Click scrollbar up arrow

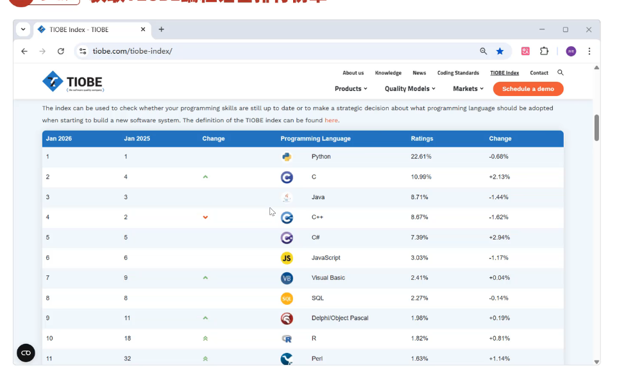(596, 68)
